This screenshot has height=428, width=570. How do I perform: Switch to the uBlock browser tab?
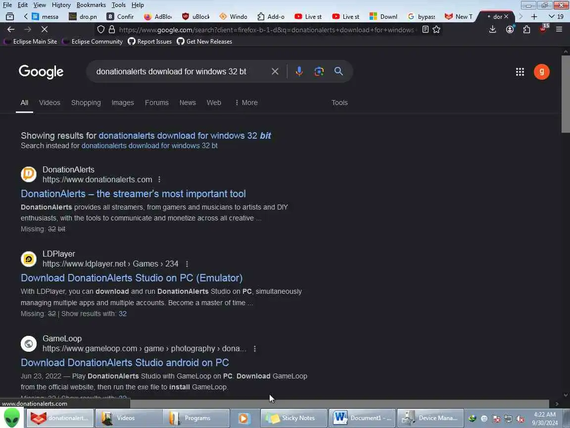(196, 16)
